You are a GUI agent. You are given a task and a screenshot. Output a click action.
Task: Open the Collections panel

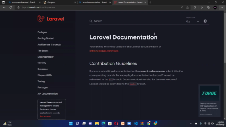pos(208,7)
